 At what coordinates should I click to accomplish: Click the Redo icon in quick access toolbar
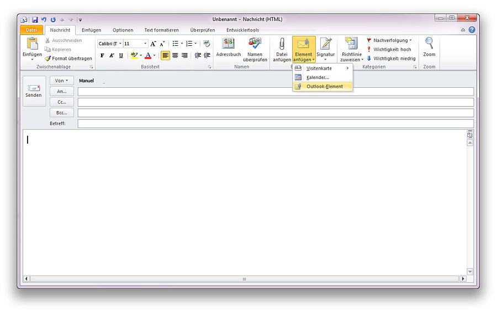[x=53, y=20]
